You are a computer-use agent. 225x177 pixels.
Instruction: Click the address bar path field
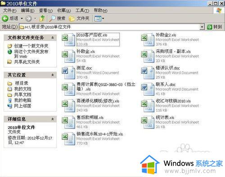pyautogui.click(x=109, y=27)
